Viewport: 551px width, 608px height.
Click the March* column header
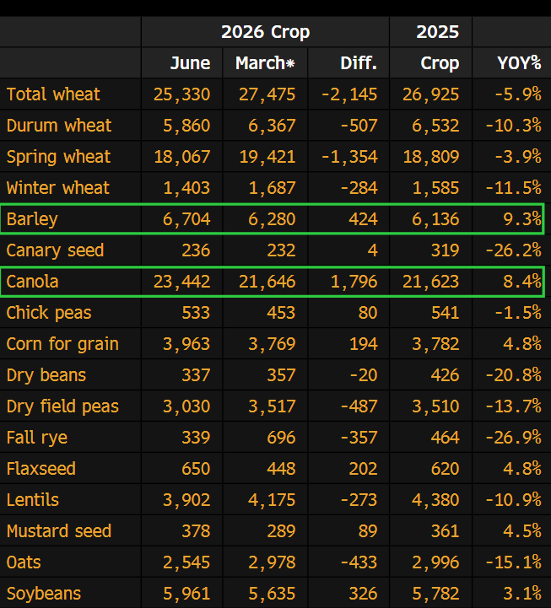[x=265, y=63]
